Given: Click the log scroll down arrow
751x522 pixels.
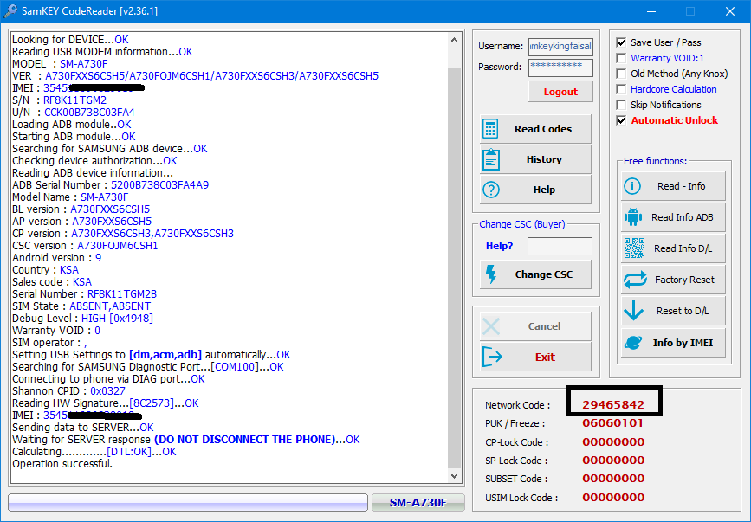Looking at the screenshot, I should coord(454,476).
